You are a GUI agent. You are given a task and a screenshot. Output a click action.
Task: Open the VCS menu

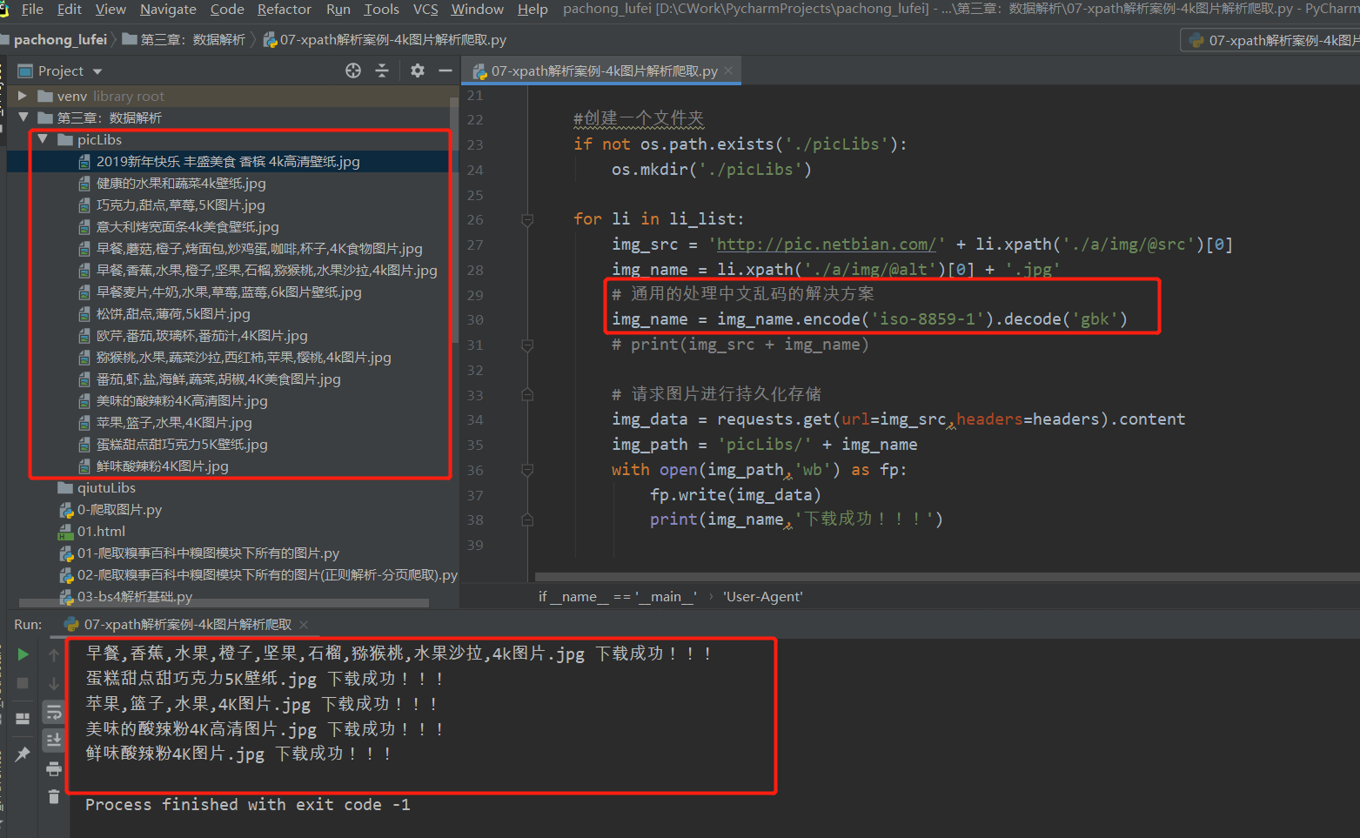click(425, 9)
